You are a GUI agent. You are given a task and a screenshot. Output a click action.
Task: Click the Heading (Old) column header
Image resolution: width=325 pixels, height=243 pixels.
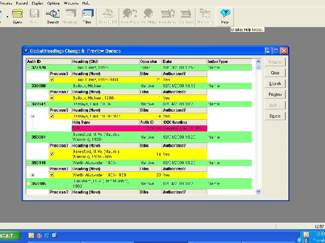click(106, 62)
